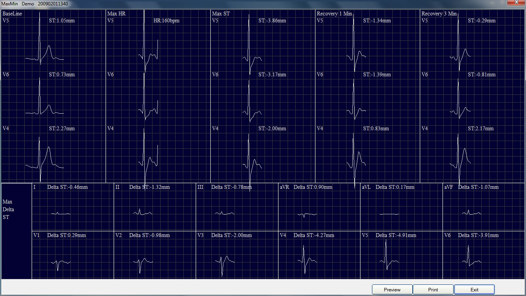Click the Recovery 3 Min V4 waveform

coord(460,158)
